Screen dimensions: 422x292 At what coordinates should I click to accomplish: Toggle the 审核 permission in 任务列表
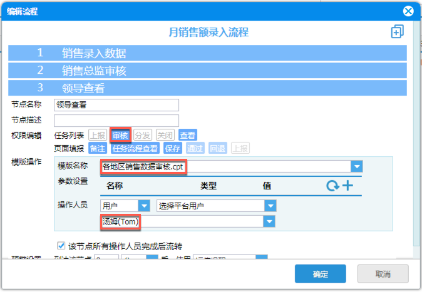tap(120, 135)
